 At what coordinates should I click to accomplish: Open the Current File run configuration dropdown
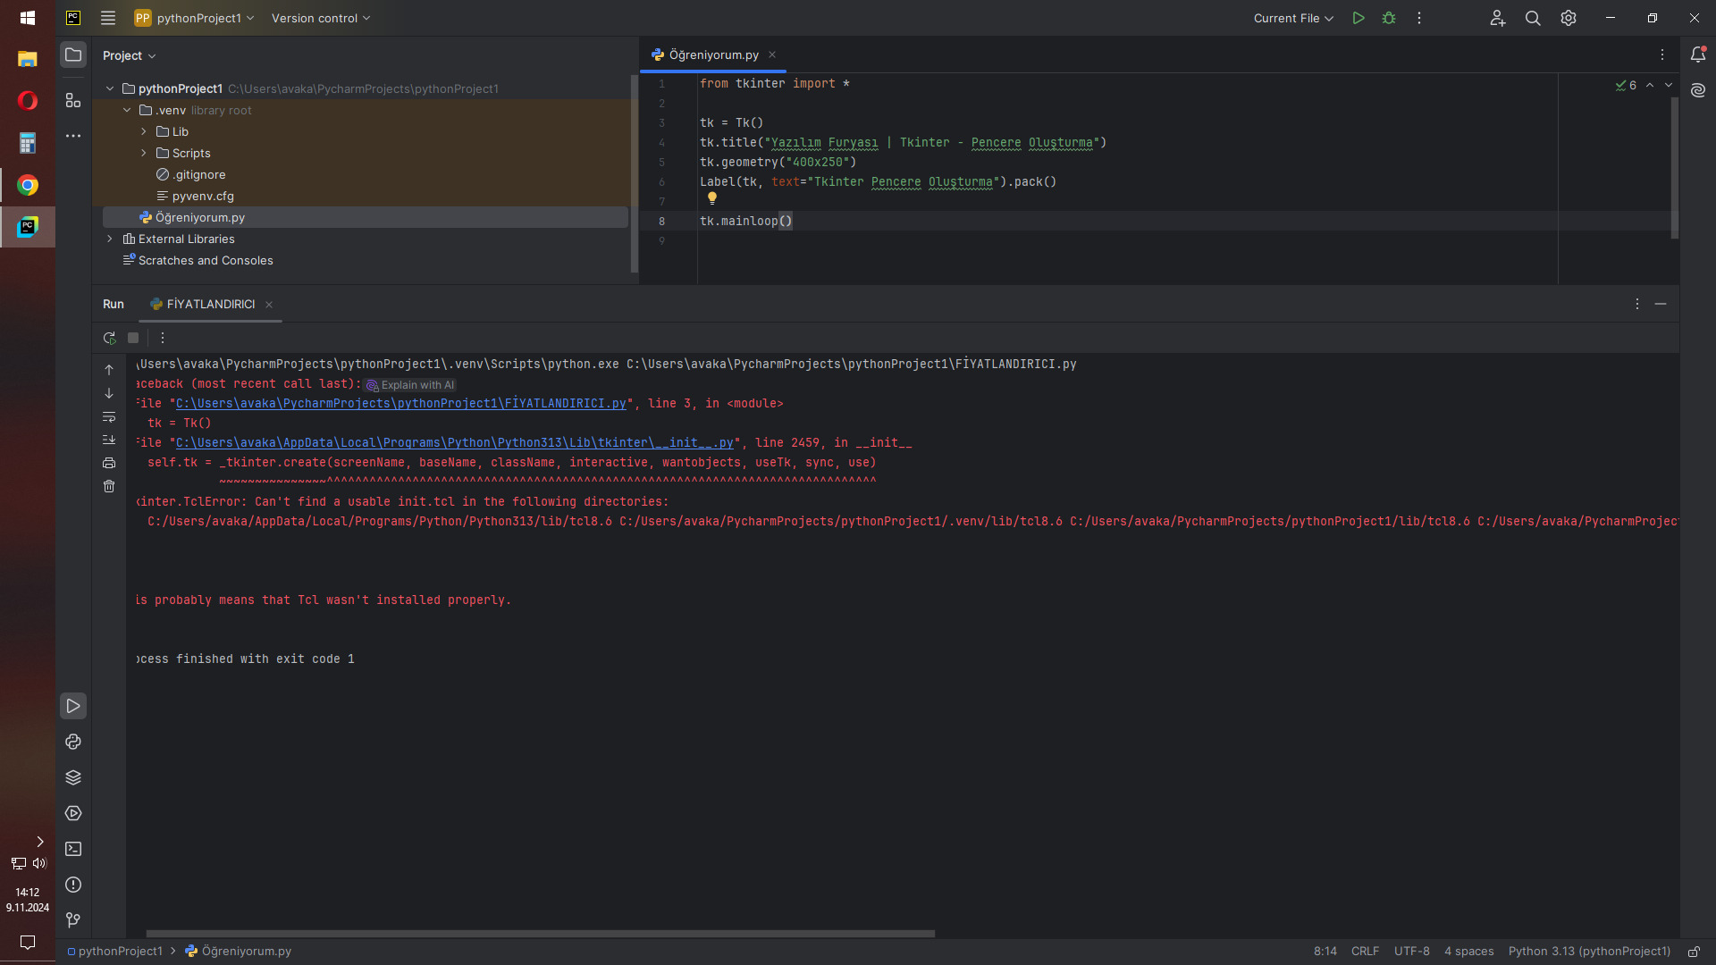[1293, 18]
